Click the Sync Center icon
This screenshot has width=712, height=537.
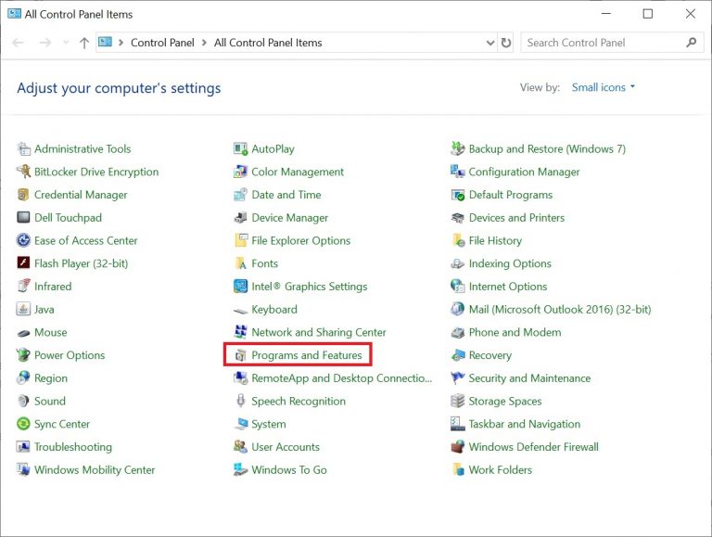[23, 424]
